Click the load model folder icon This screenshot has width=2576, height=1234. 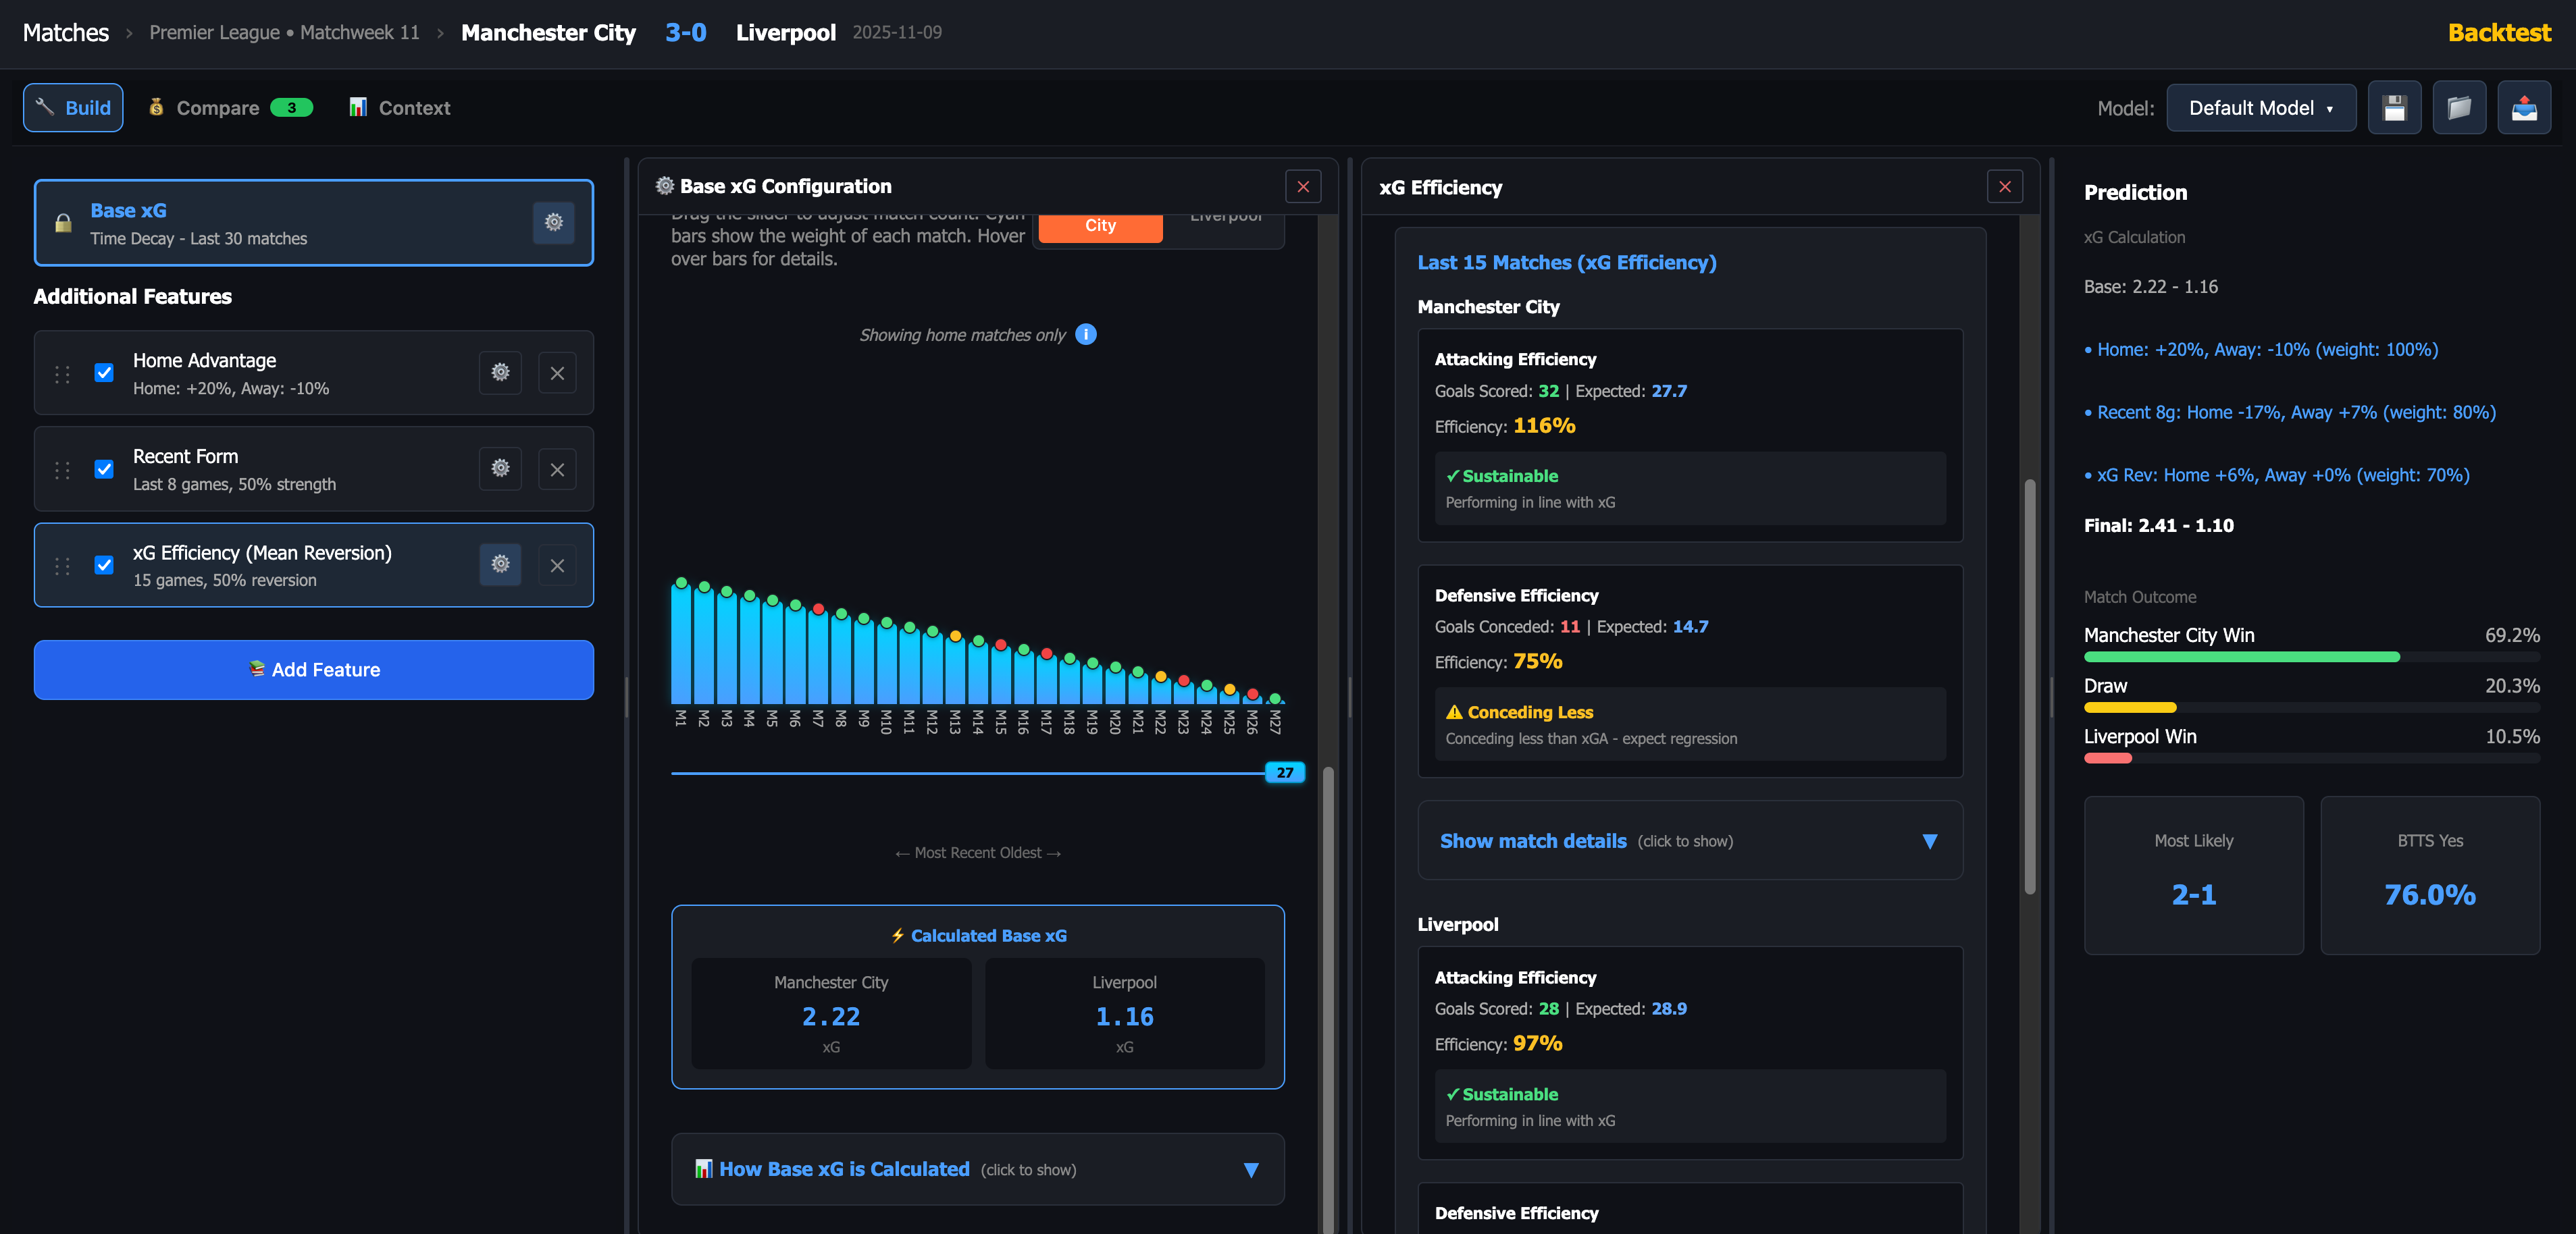click(2459, 108)
